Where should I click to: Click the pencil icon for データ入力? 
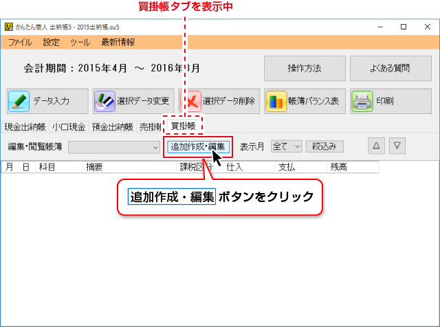[19, 101]
